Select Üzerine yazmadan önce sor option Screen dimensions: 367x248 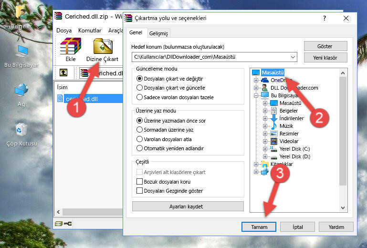pyautogui.click(x=171, y=121)
